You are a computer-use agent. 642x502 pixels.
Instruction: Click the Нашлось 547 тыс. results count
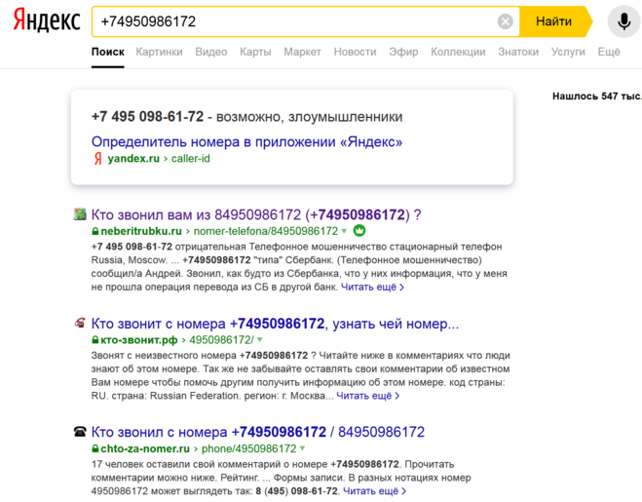click(597, 97)
